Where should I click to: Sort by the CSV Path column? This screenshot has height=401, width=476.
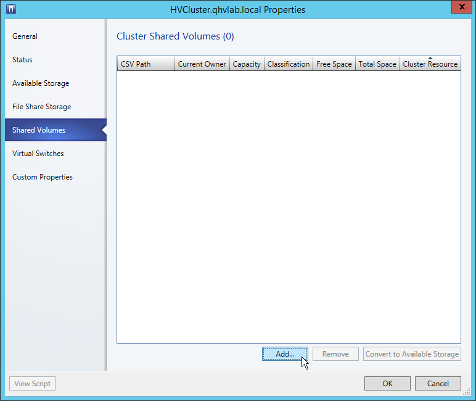(146, 64)
